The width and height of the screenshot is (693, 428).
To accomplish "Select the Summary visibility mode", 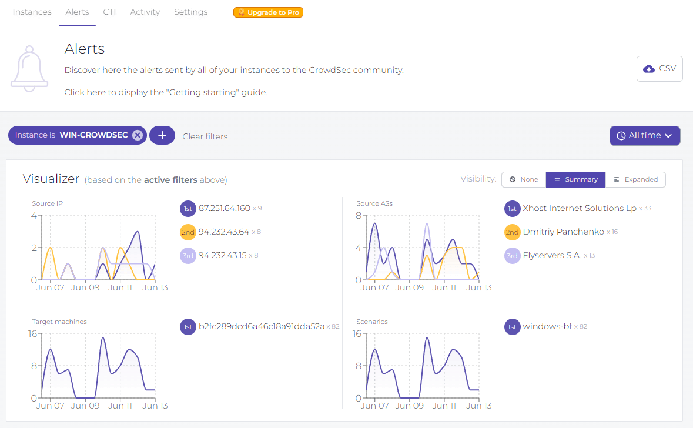I will pos(575,179).
